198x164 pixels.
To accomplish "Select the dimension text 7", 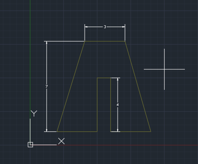I will point(47,86).
